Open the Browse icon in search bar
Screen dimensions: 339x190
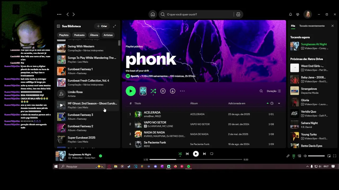(238, 15)
